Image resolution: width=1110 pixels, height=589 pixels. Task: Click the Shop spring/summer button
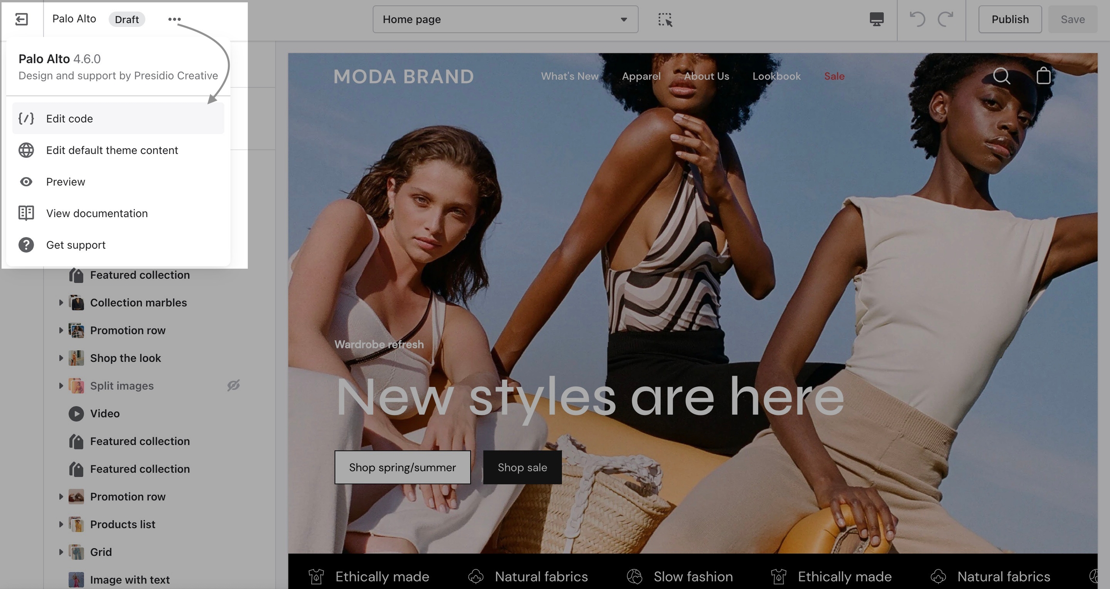click(402, 467)
